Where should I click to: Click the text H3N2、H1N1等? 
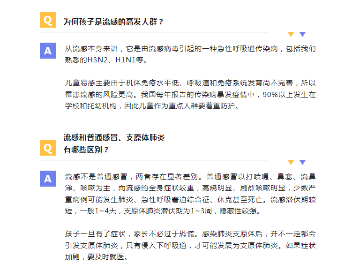115,60
